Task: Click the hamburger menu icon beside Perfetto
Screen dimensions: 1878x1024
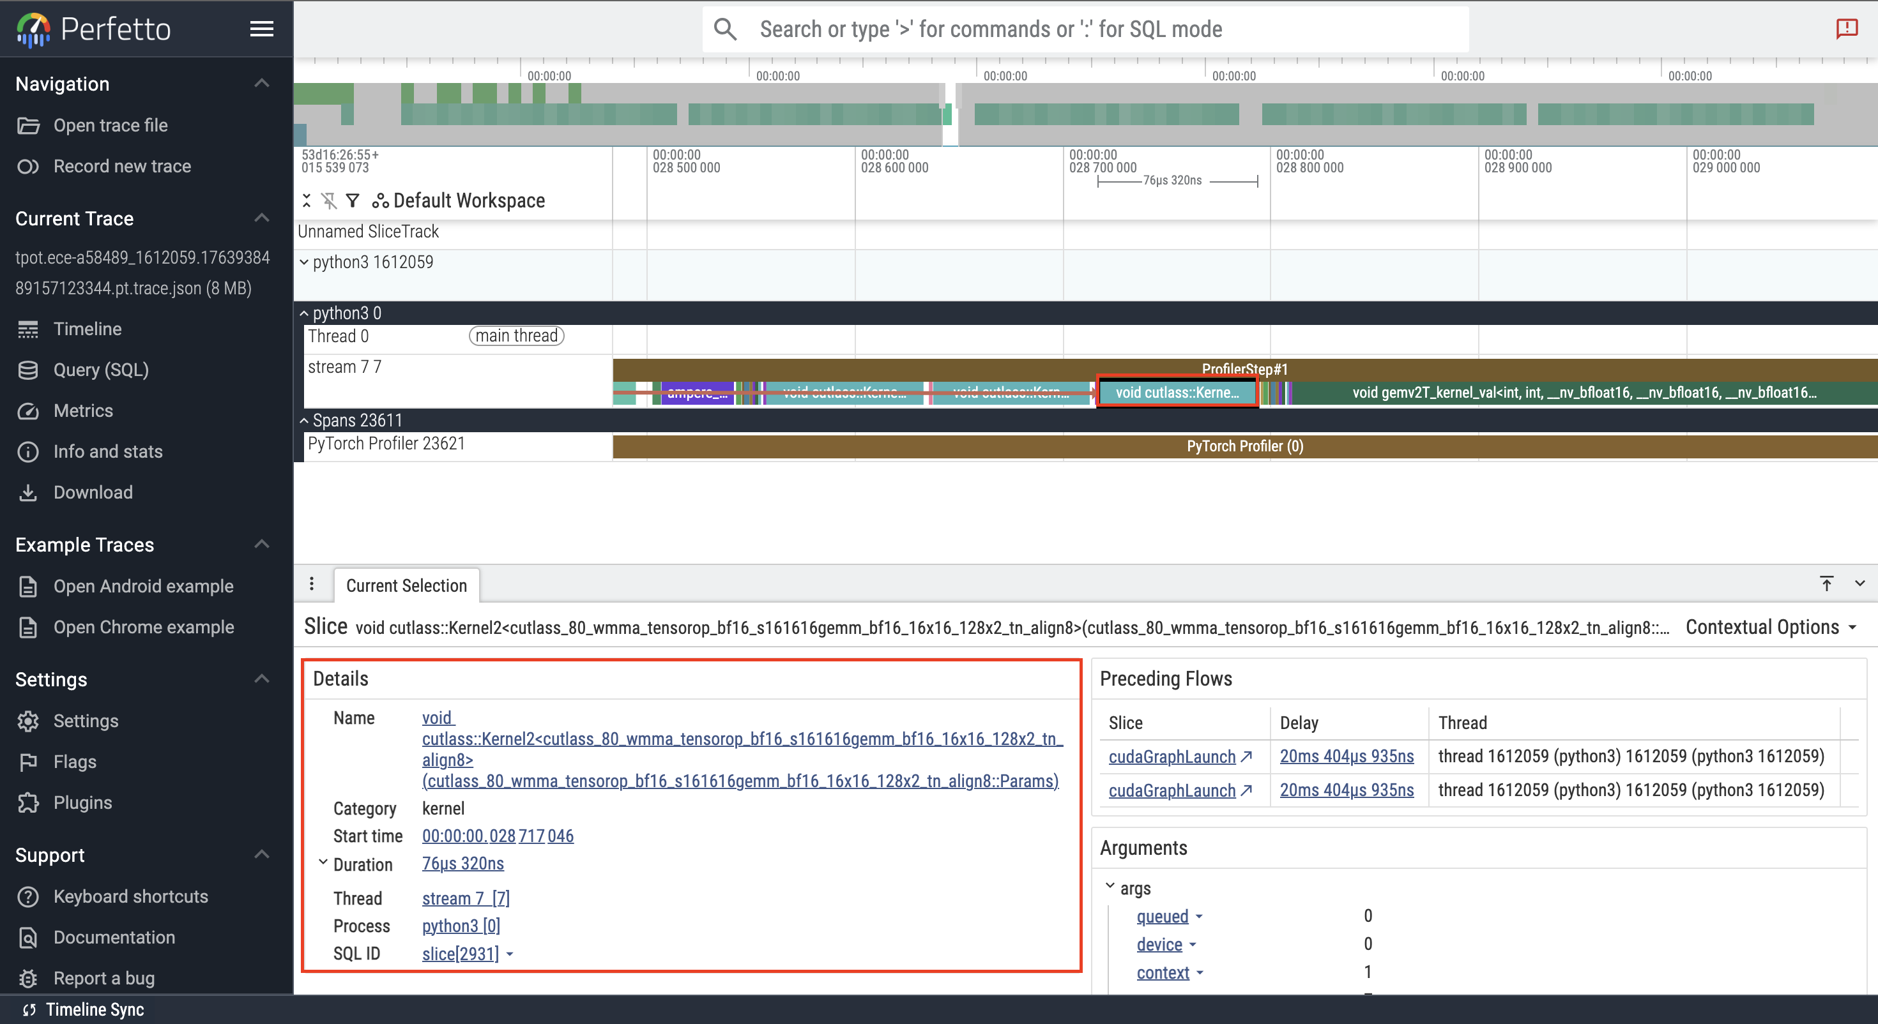Action: [x=262, y=29]
